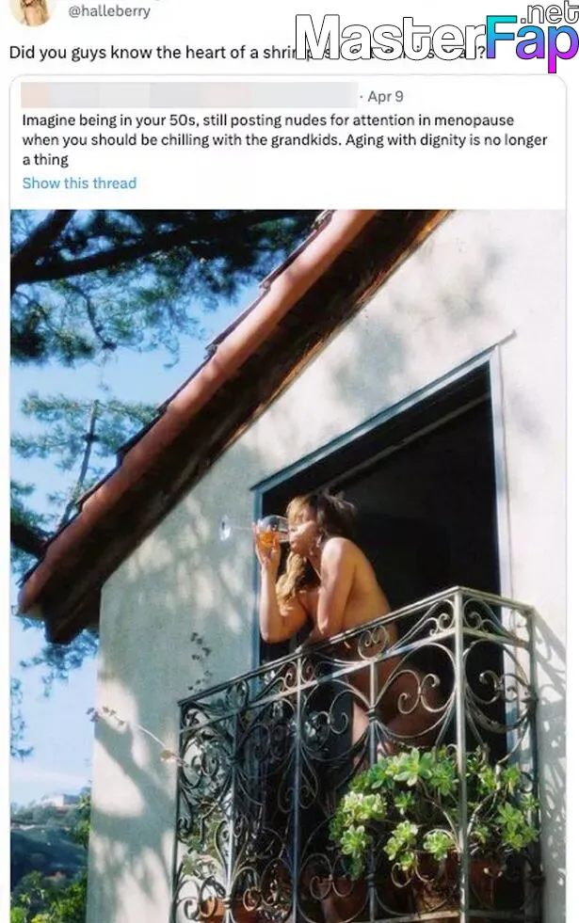Open the @halleberry handle link
This screenshot has width=579, height=923.
[x=109, y=11]
